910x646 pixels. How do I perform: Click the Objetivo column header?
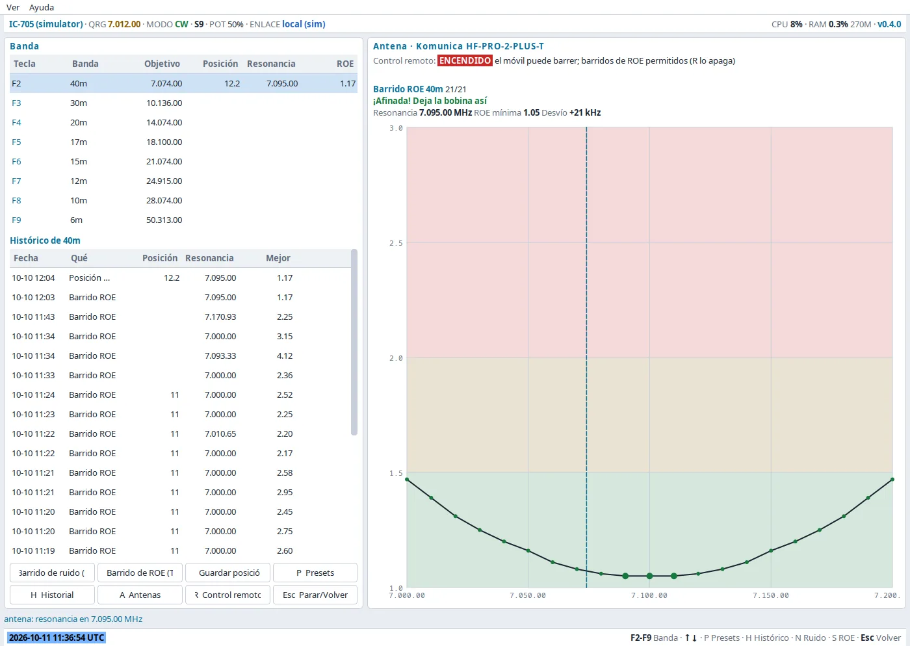(162, 64)
